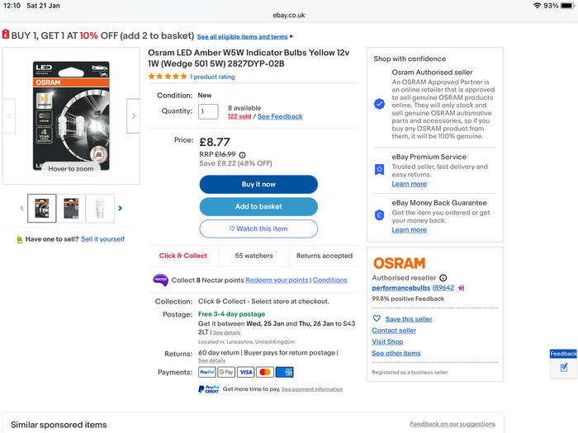Open the See Feedback link
Viewport: 578px width, 433px height.
(280, 116)
